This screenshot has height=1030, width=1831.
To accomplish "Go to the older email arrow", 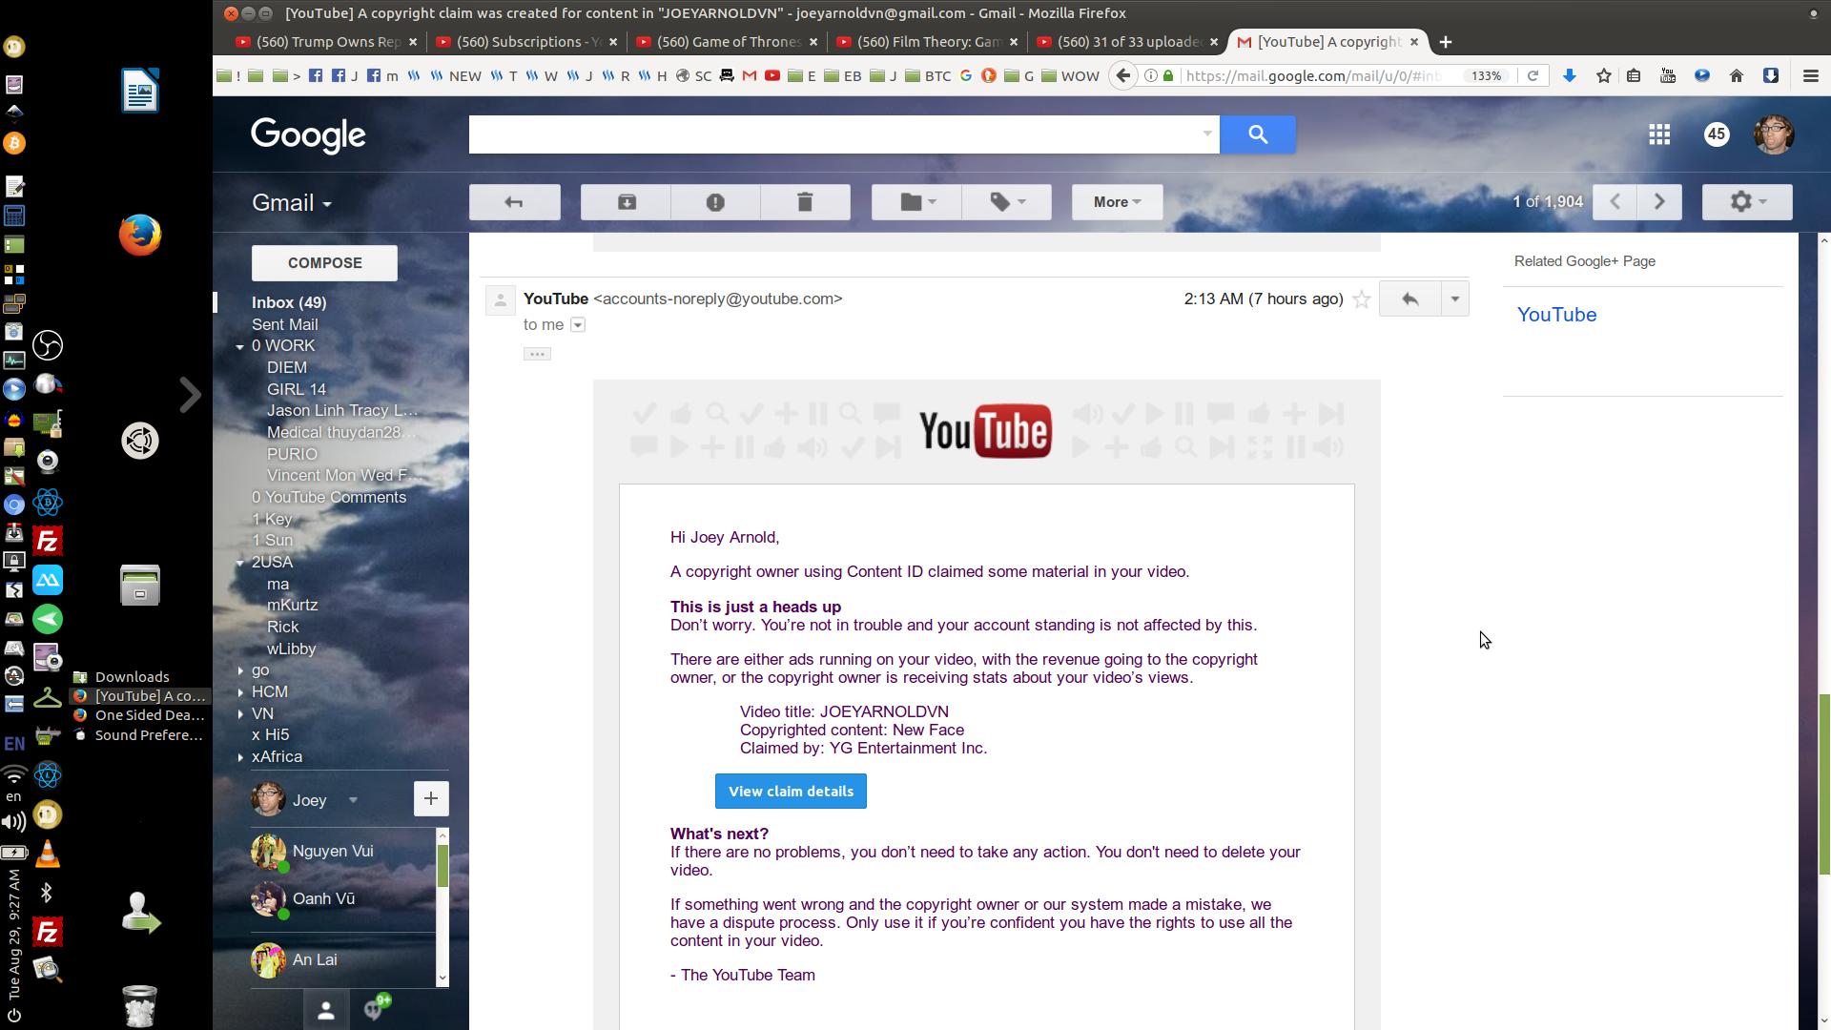I will pyautogui.click(x=1659, y=202).
